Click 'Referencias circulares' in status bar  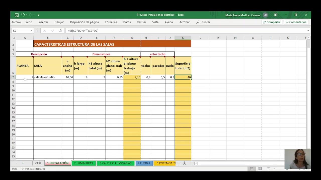[33, 169]
